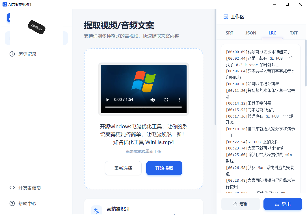Play the uploaded video
This screenshot has width=307, height=215.
(107, 99)
